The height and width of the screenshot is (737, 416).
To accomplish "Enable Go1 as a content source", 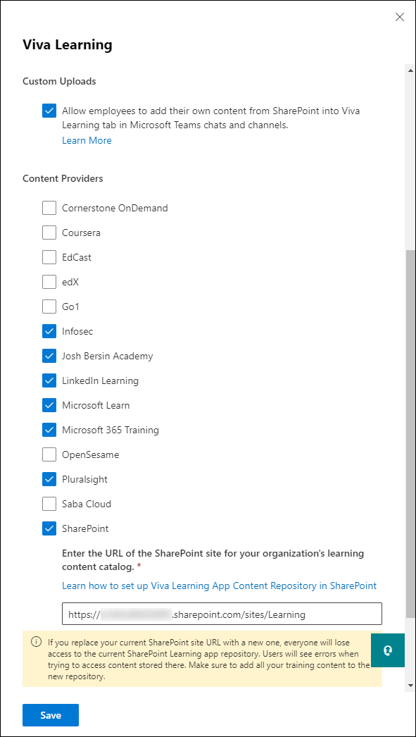I will 49,306.
